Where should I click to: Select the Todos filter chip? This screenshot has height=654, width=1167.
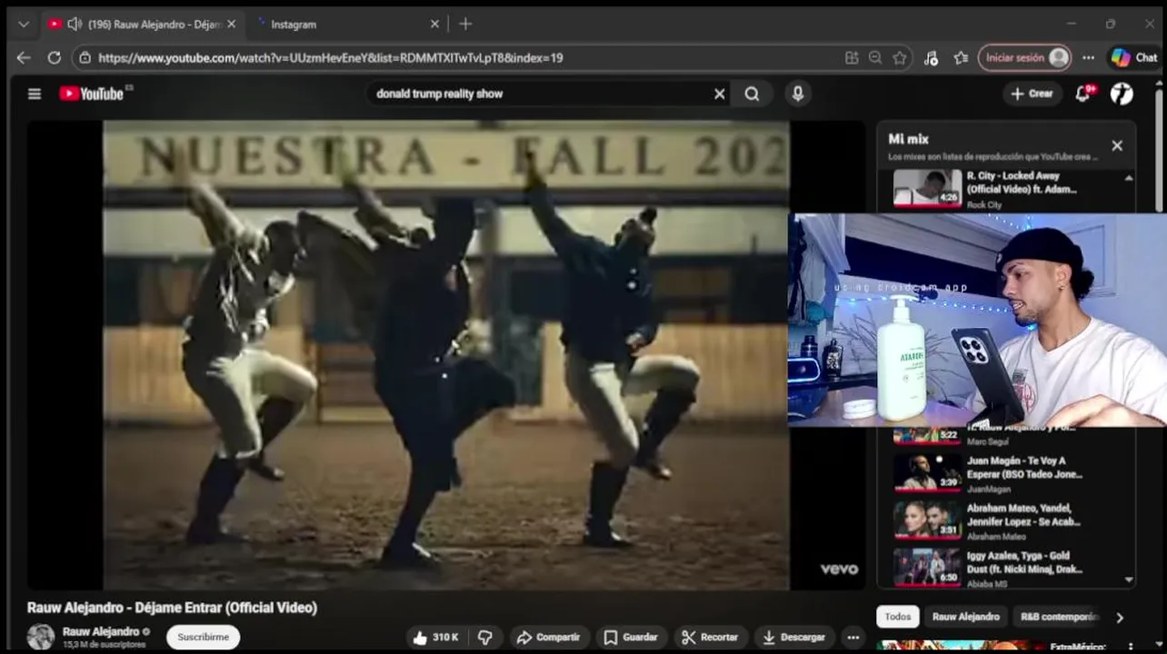click(x=898, y=617)
